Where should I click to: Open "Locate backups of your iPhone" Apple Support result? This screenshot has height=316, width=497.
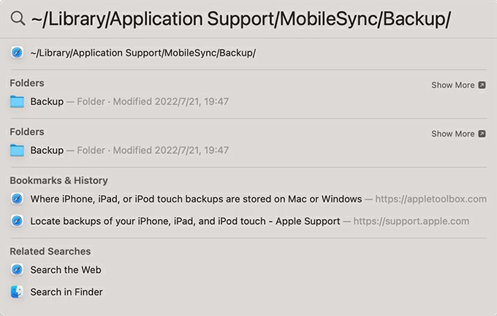pos(185,220)
